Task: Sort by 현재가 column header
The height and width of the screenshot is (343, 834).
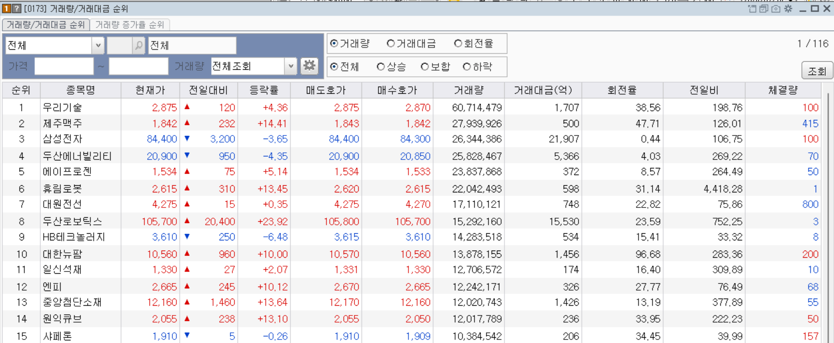Action: 150,90
